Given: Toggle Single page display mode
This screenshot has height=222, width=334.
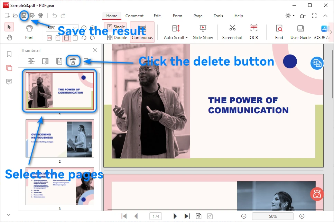Looking at the screenshot, I should [x=115, y=27].
